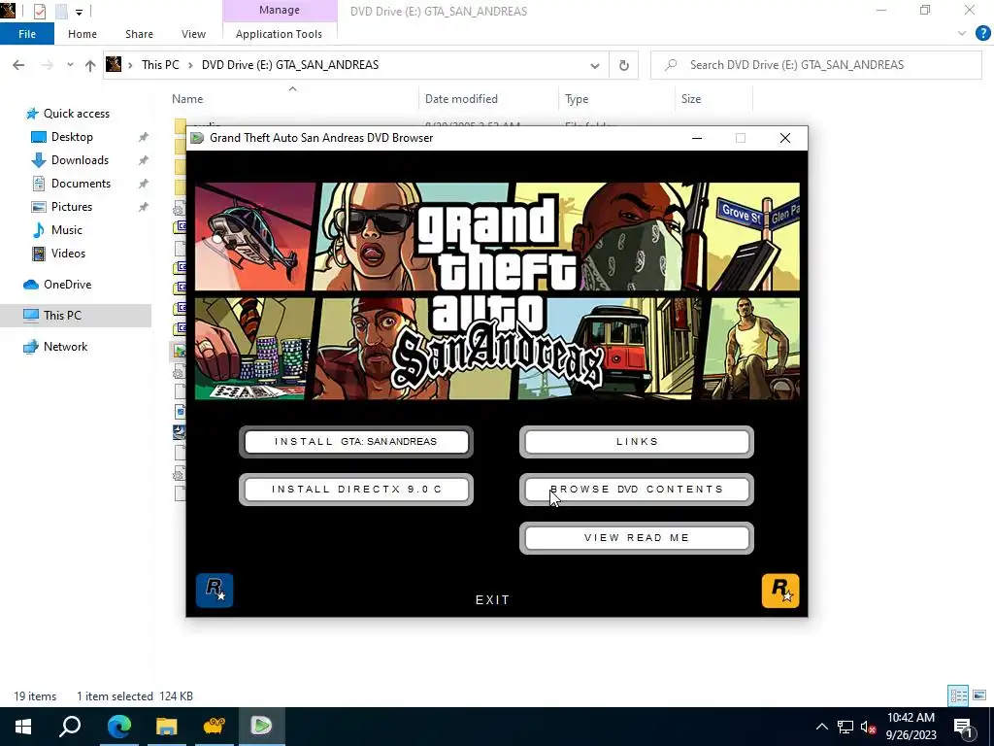Open Videos in the navigation pane

68,254
